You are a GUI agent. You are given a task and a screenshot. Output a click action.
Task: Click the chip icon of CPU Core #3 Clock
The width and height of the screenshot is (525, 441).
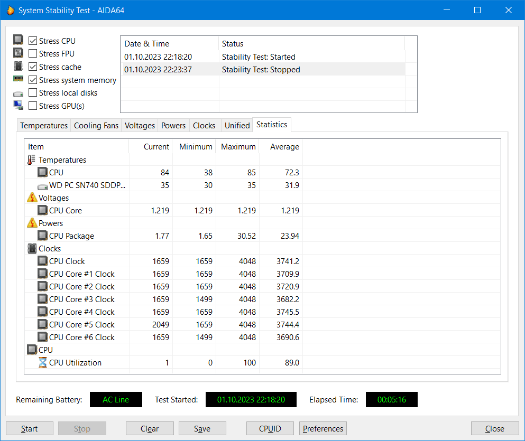[42, 299]
